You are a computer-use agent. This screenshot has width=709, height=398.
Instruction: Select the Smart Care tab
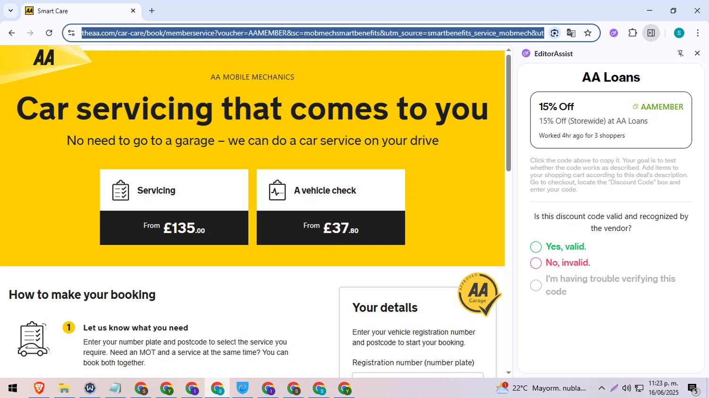click(x=81, y=10)
